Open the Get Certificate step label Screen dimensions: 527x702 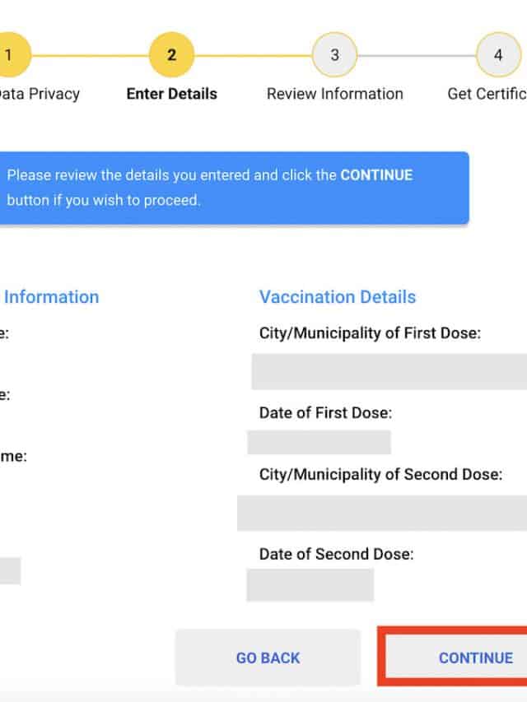487,94
